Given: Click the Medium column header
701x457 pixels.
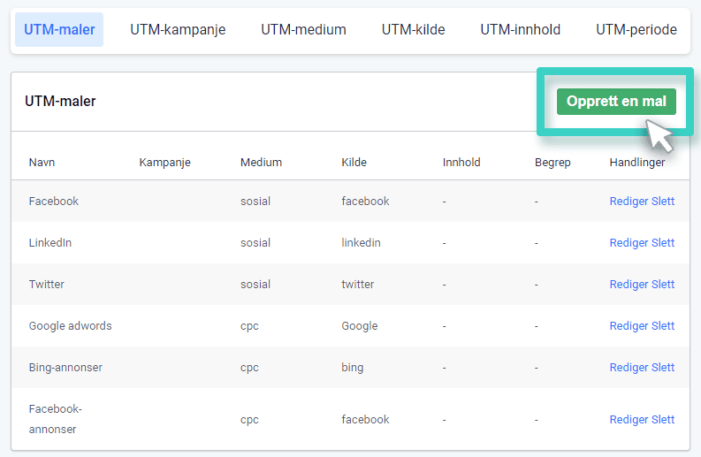Looking at the screenshot, I should tap(261, 163).
